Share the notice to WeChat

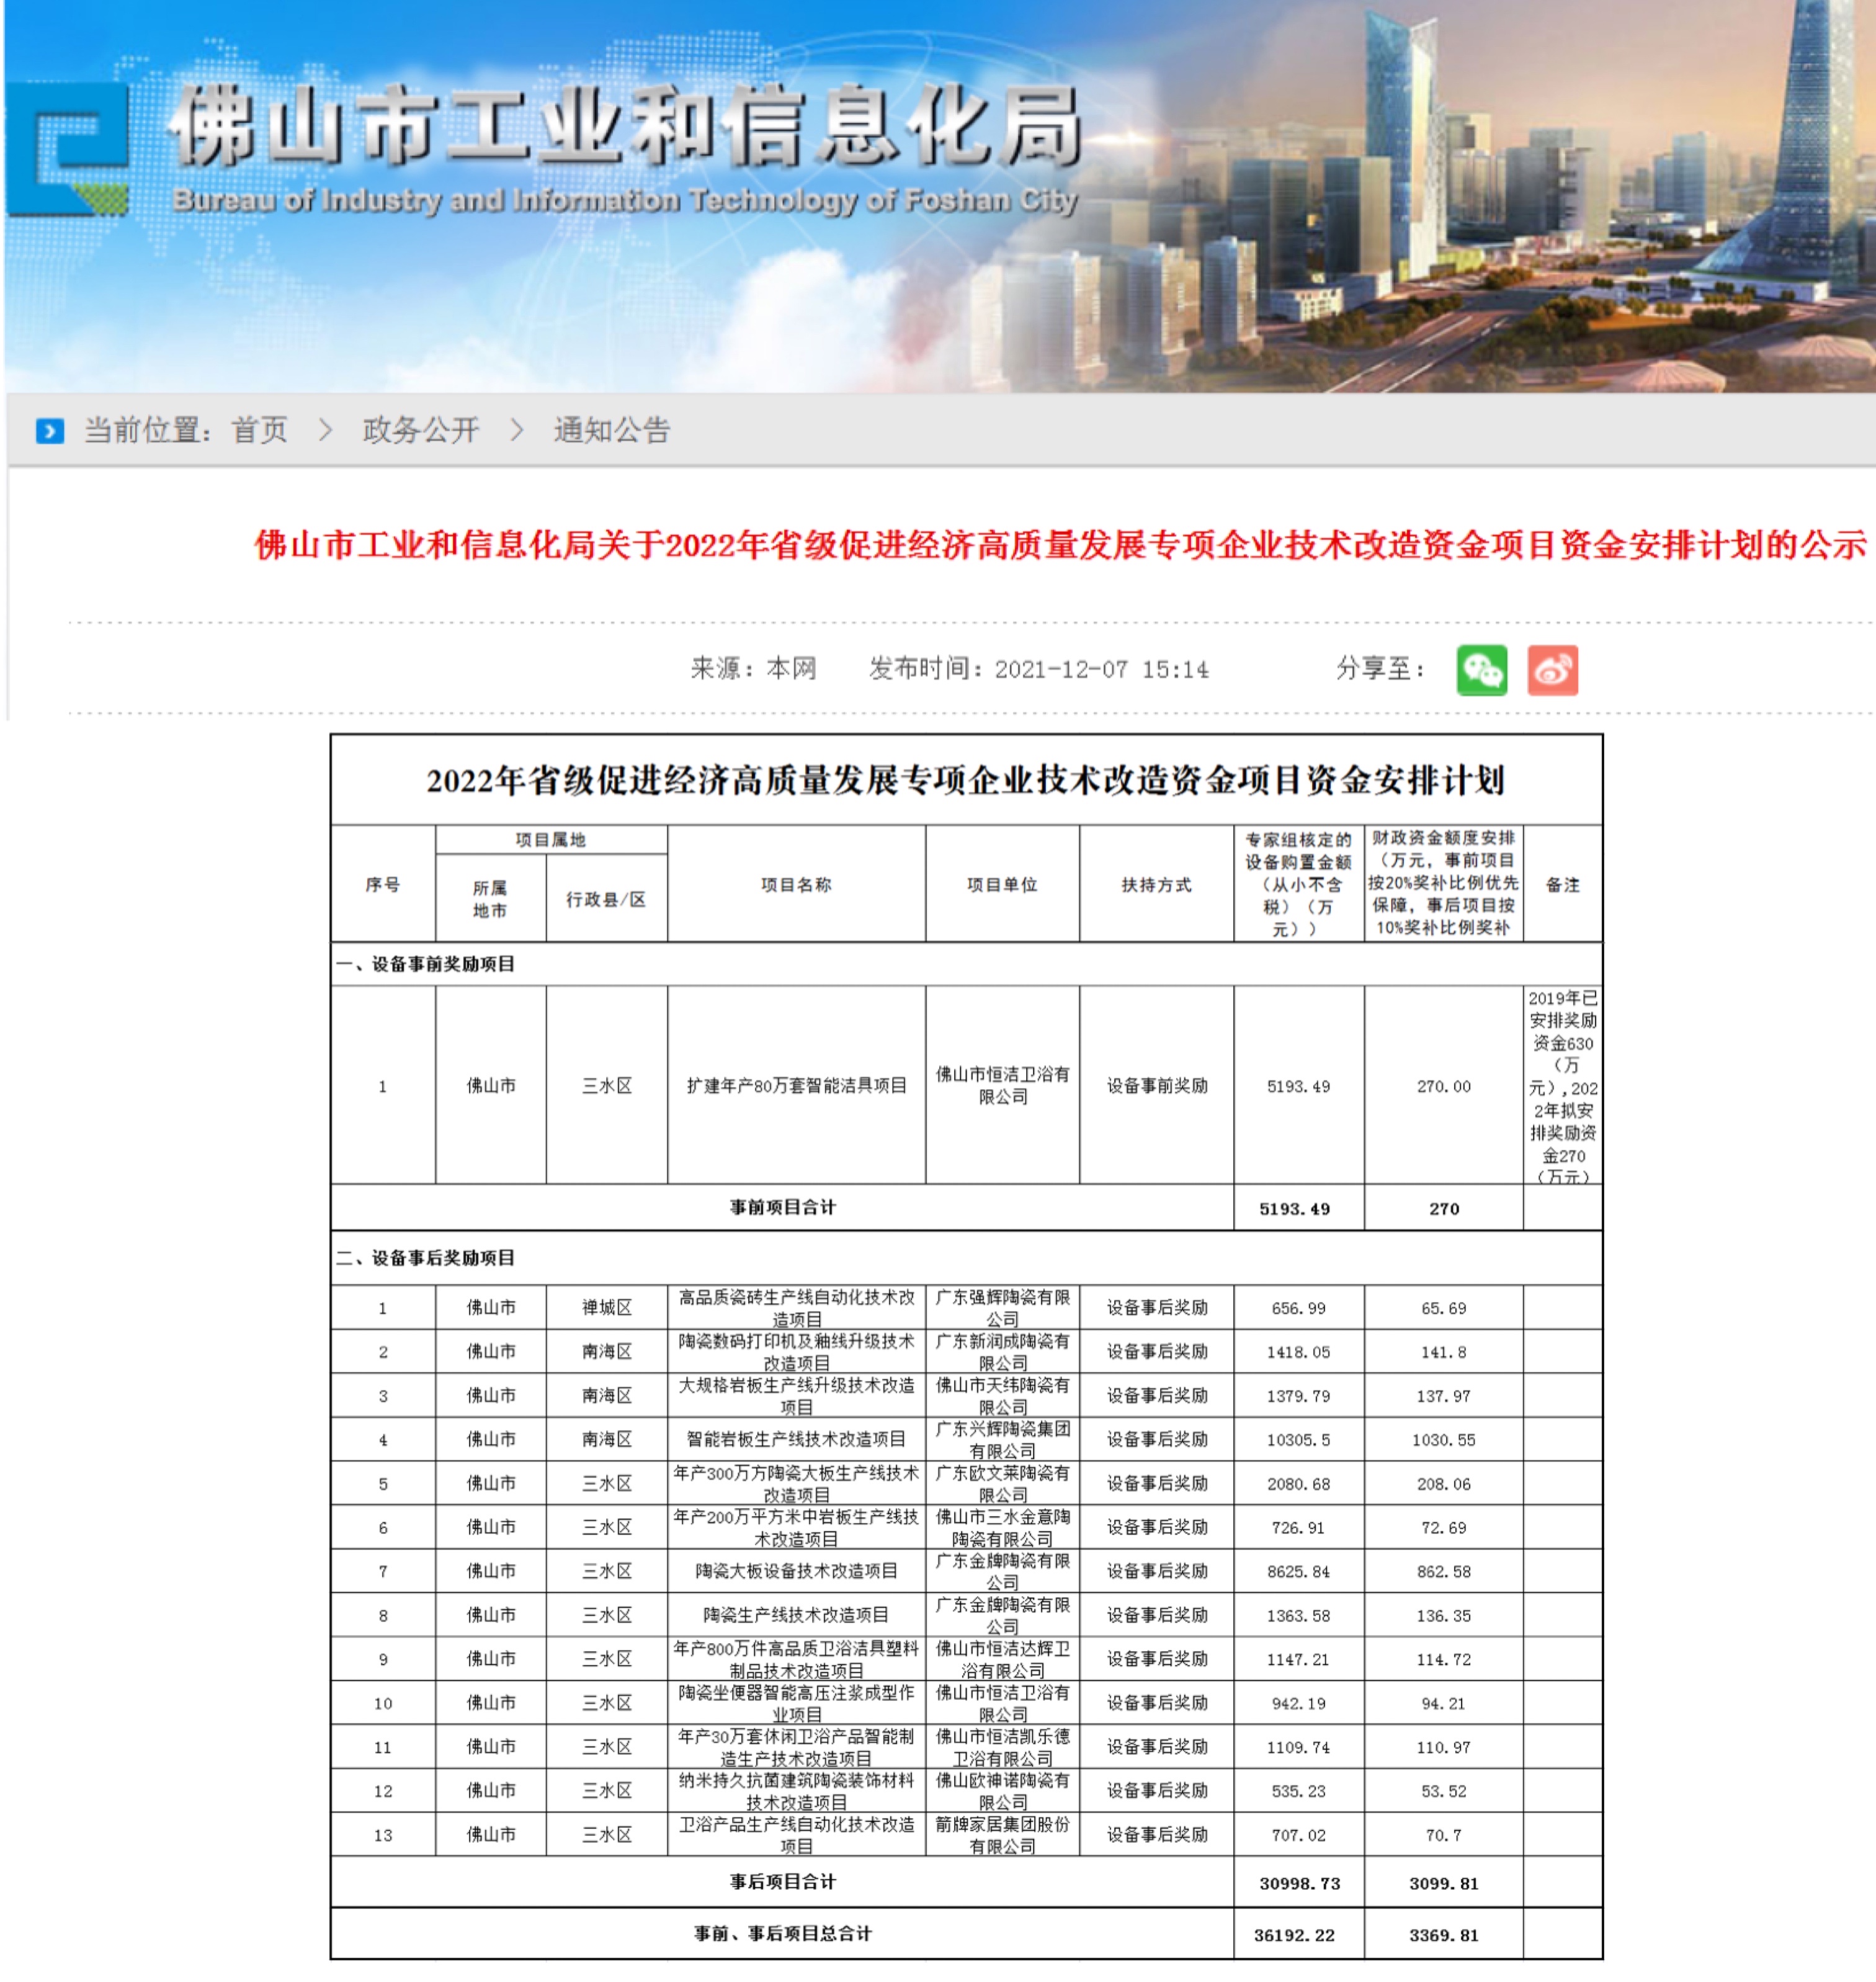coord(1481,670)
